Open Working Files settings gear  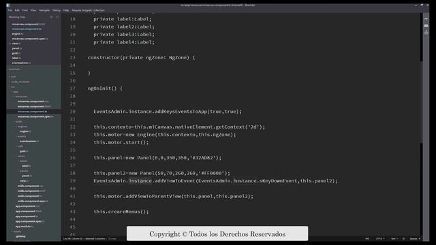coord(52,17)
